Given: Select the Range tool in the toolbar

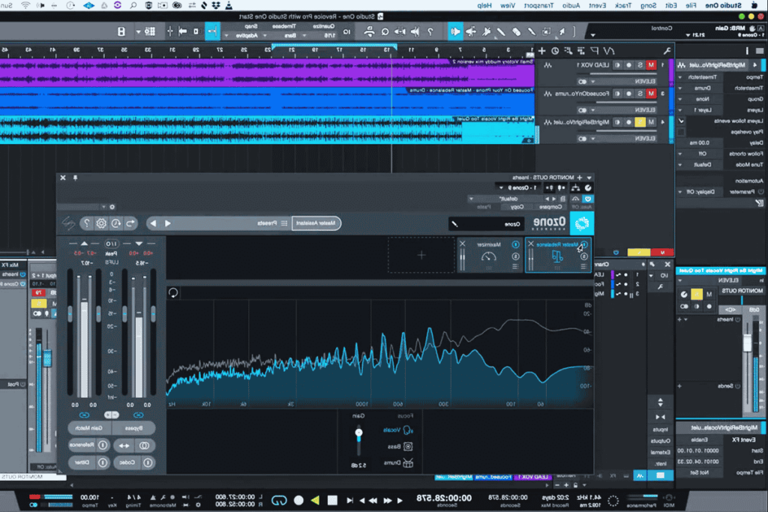Looking at the screenshot, I should [x=547, y=31].
